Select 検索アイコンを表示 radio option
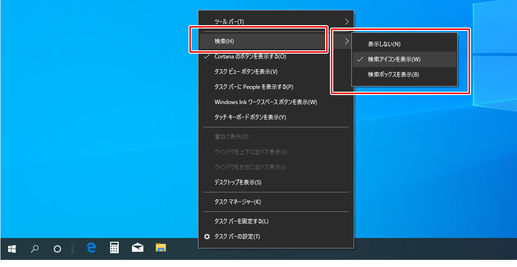The image size is (517, 267). pos(394,59)
